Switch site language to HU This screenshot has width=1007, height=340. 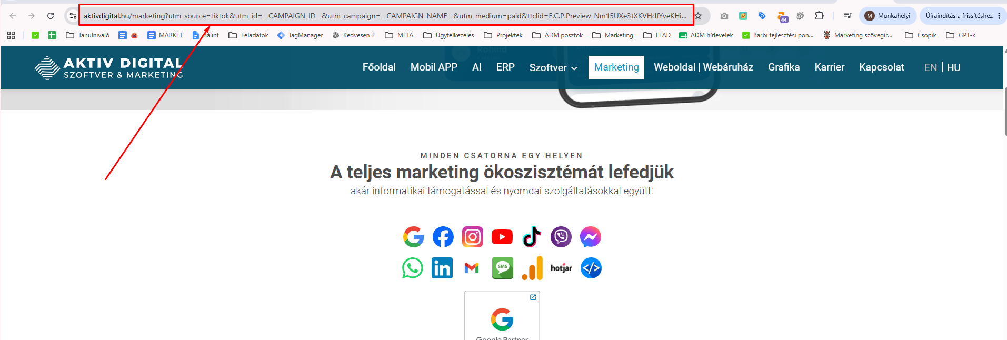954,68
